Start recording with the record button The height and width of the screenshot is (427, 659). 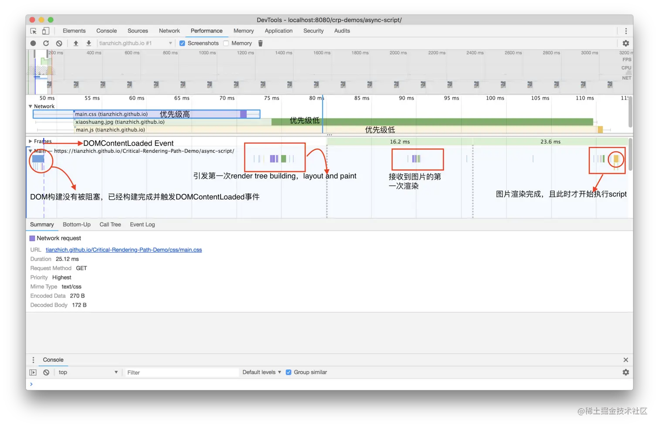tap(33, 43)
